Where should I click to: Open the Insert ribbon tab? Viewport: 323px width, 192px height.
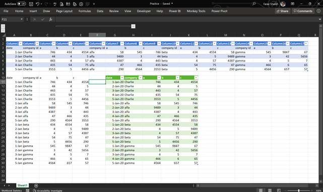[33, 11]
